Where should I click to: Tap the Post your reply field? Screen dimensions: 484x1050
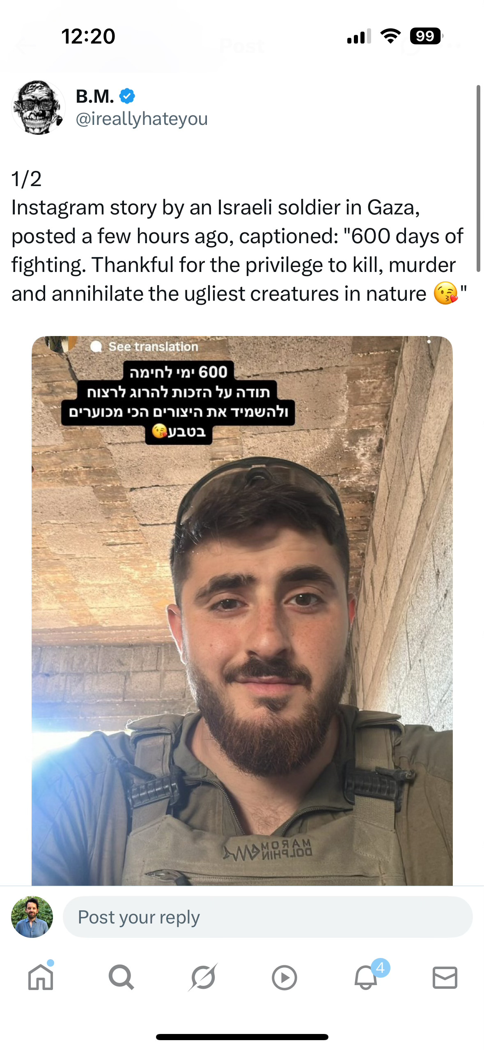click(x=268, y=917)
